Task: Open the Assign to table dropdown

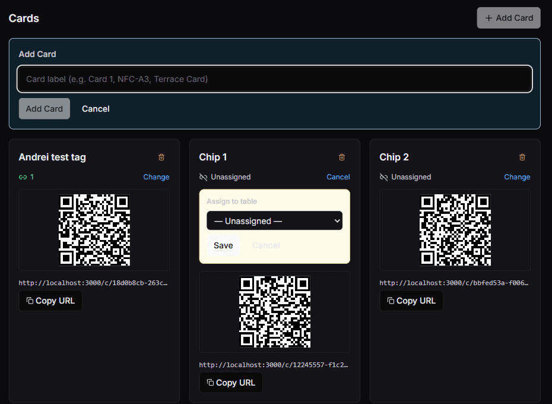Action: pyautogui.click(x=275, y=220)
